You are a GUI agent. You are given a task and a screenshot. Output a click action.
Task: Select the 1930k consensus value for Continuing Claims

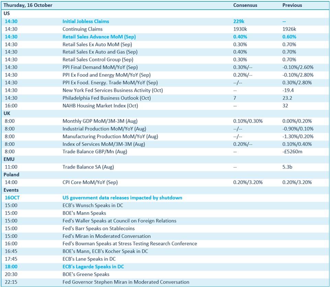coord(240,29)
